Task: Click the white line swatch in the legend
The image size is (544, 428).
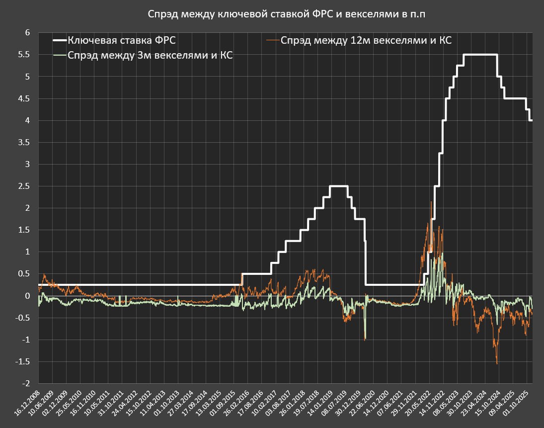Action: coord(59,41)
